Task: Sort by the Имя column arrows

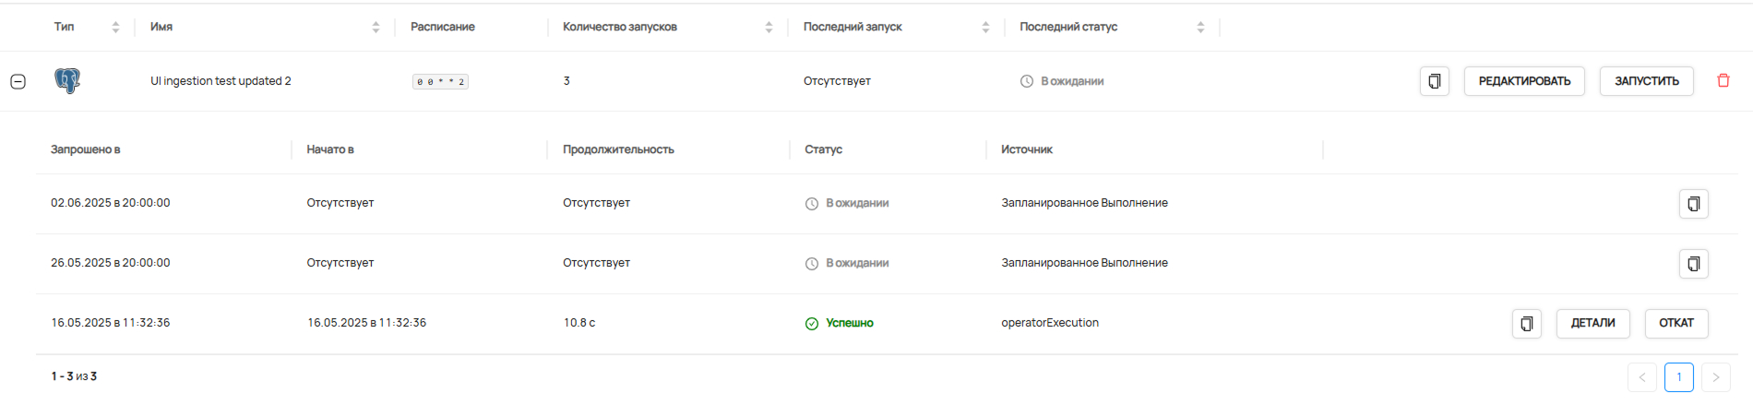Action: pos(376,28)
